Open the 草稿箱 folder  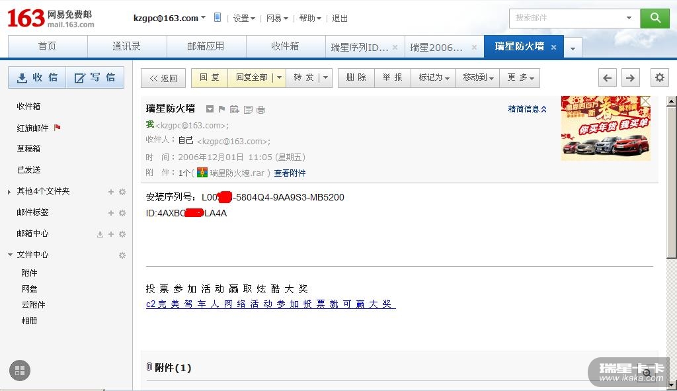[28, 149]
